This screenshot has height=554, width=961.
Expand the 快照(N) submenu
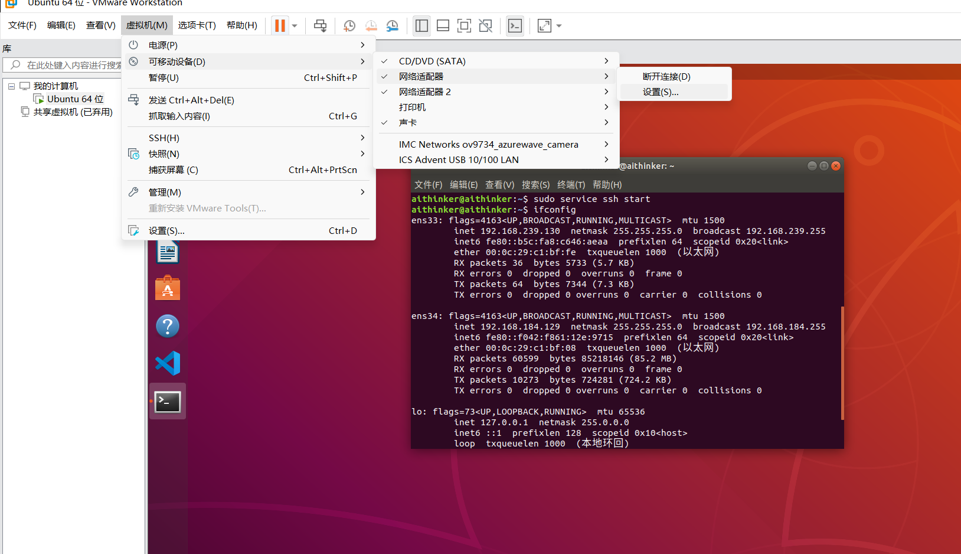click(249, 154)
